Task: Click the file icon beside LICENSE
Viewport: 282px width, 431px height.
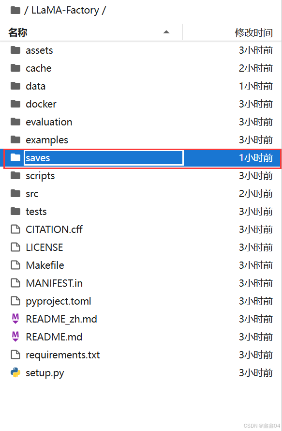Action: pos(15,247)
